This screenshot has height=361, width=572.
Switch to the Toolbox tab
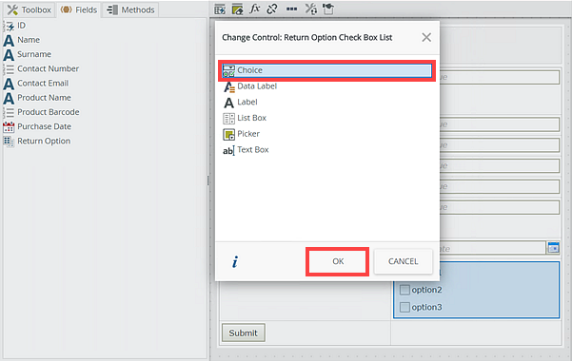tap(30, 9)
